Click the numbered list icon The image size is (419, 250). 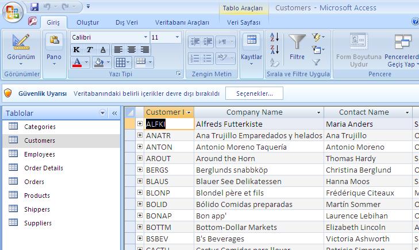click(195, 58)
